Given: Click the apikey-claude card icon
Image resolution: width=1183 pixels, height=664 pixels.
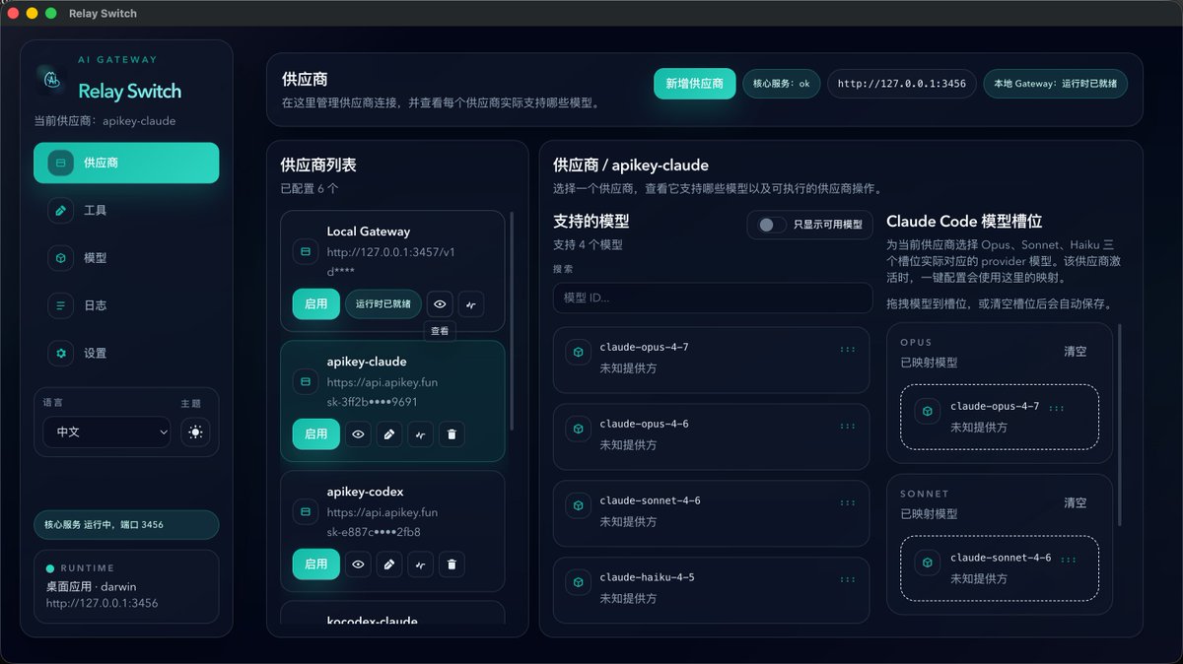Looking at the screenshot, I should [306, 381].
